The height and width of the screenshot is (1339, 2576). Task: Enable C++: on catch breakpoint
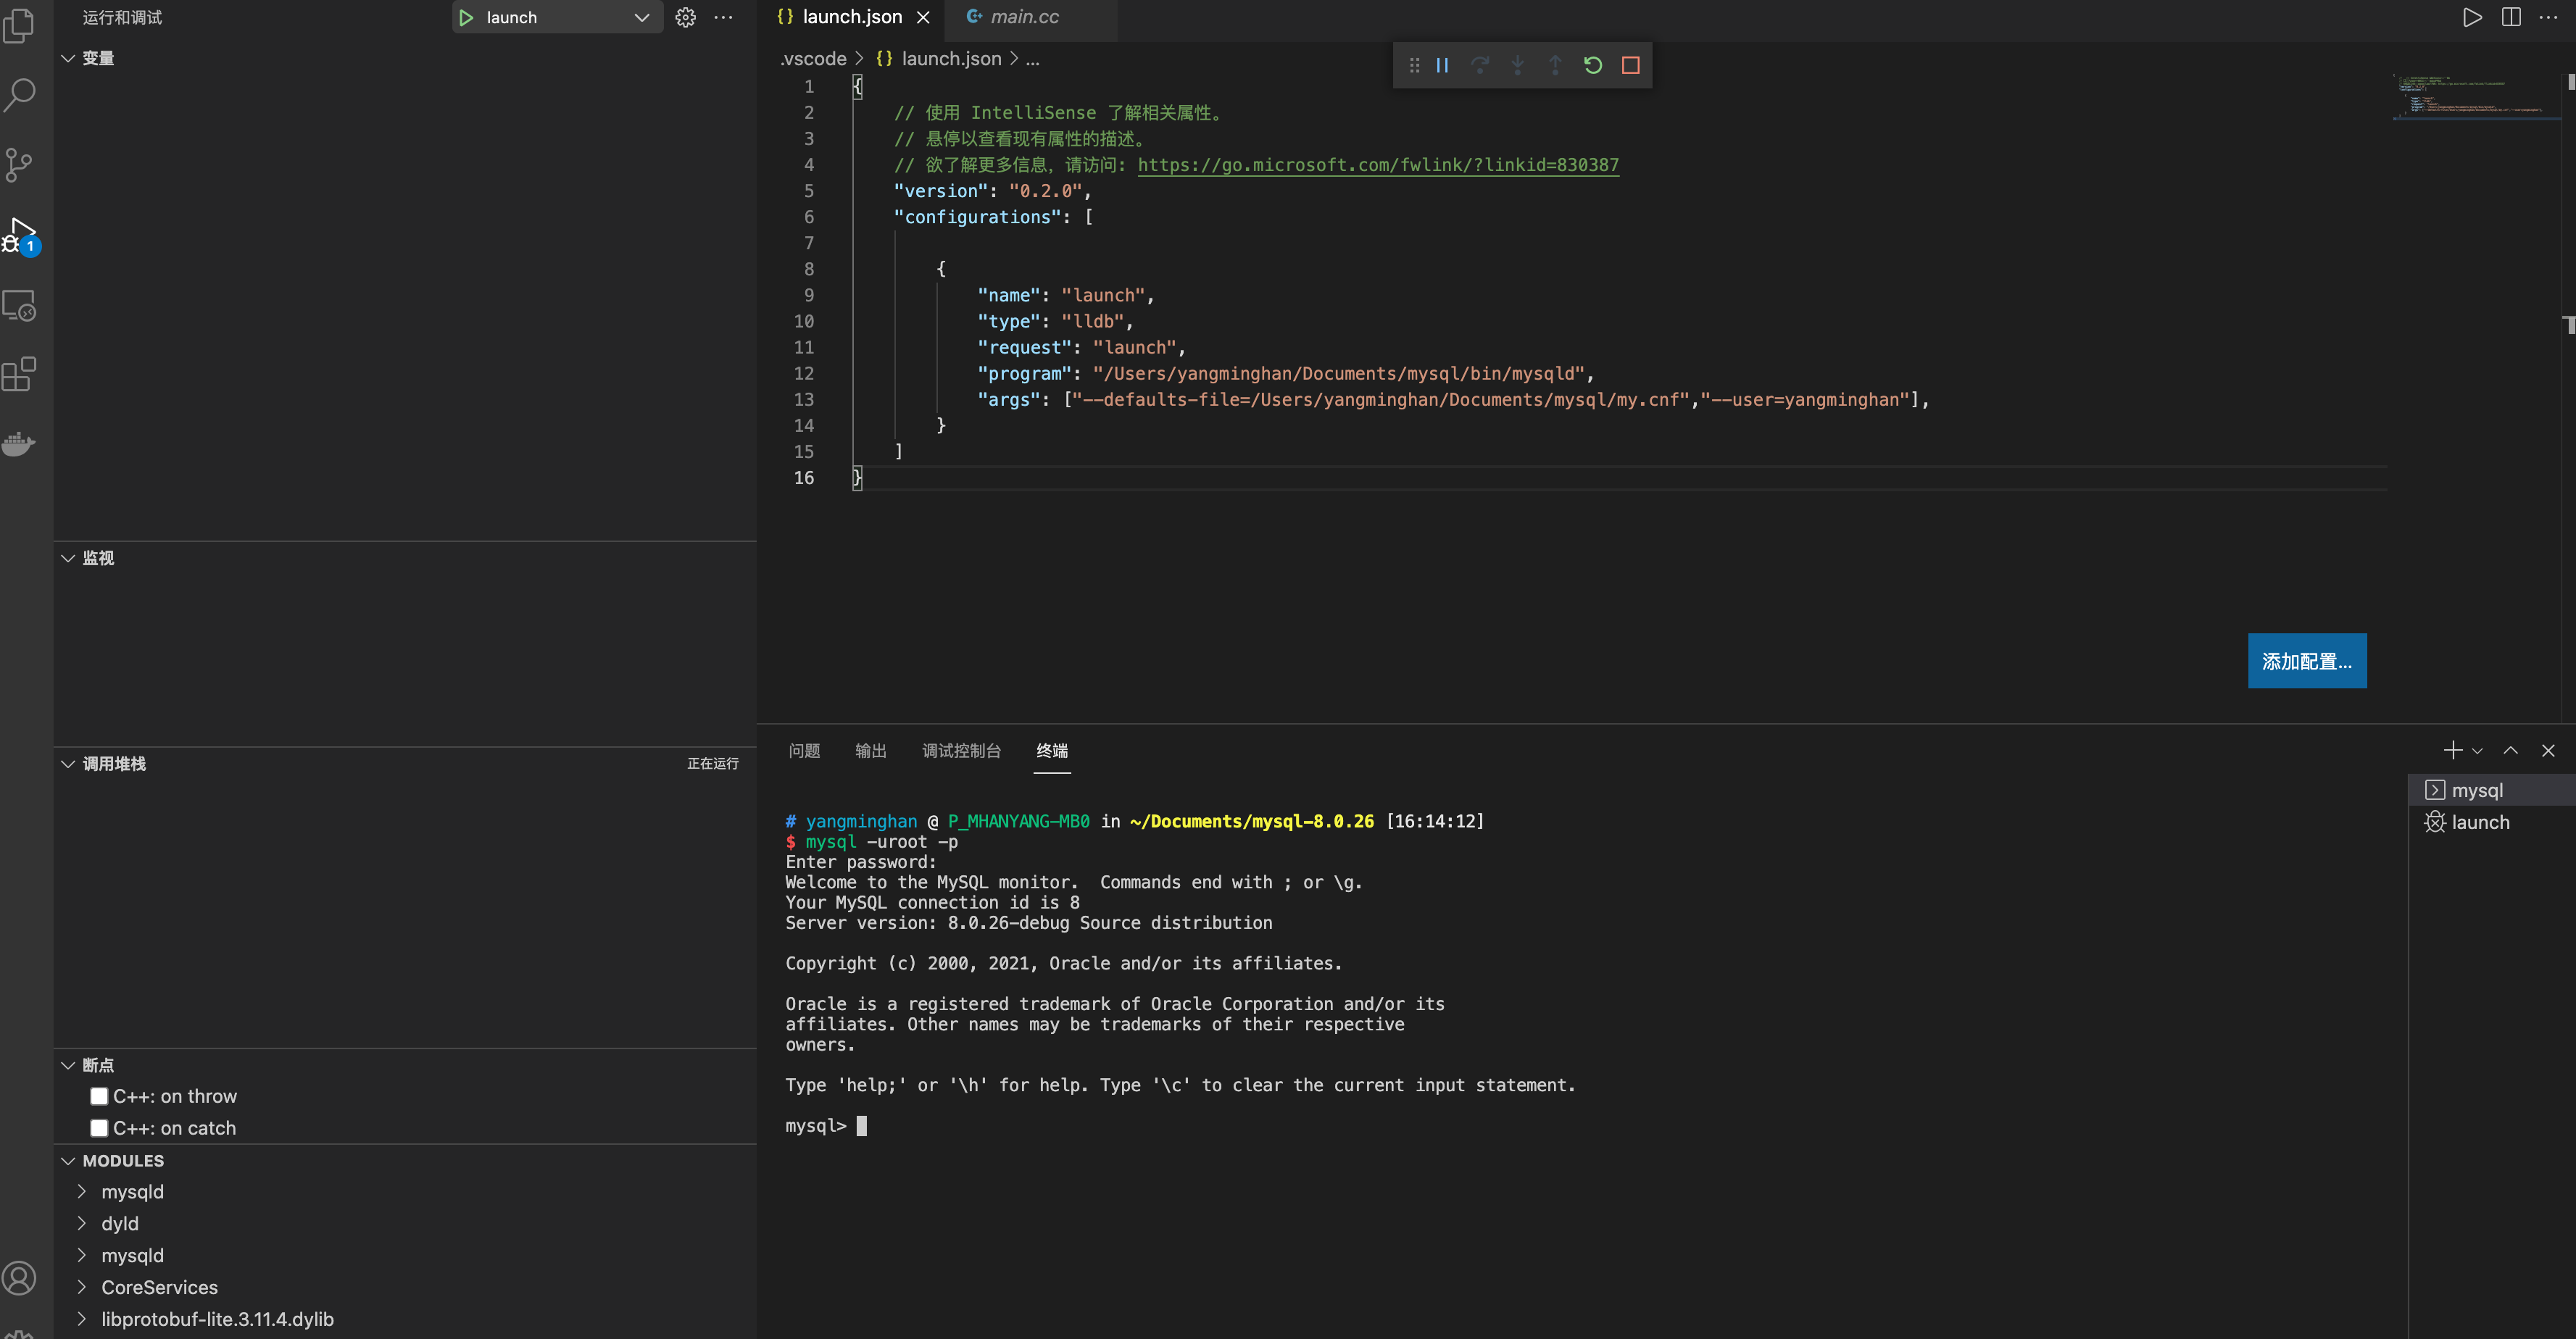click(x=99, y=1128)
